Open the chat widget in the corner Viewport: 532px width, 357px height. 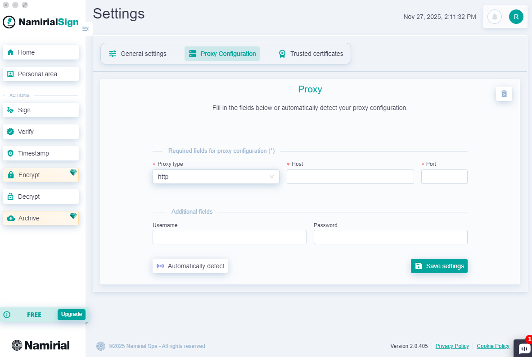pyautogui.click(x=523, y=348)
